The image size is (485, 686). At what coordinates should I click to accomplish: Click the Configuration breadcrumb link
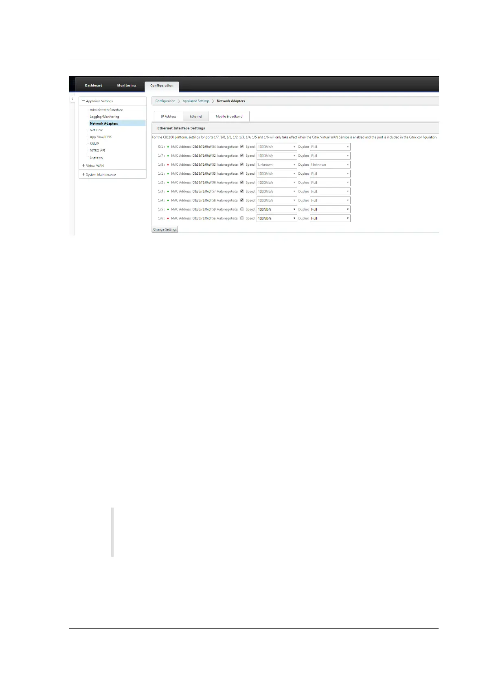(x=165, y=101)
